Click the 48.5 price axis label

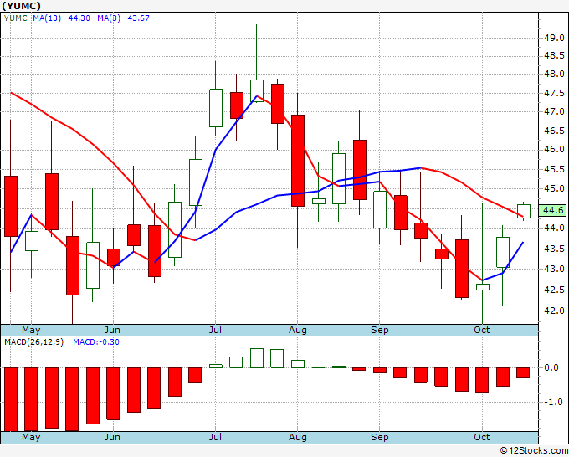(x=554, y=55)
